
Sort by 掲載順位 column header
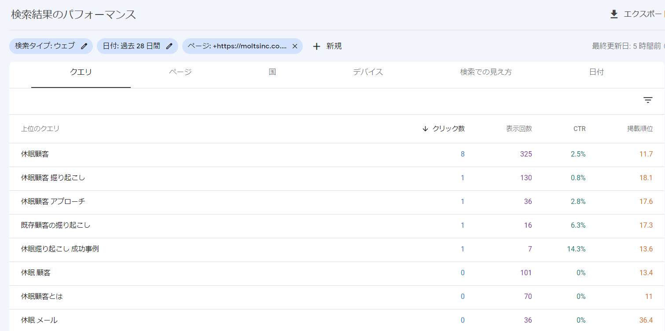coord(640,129)
